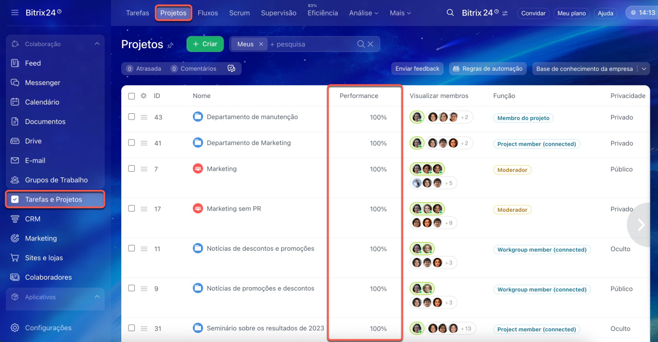The height and width of the screenshot is (342, 658).
Task: Click the green Criar button
Action: [x=205, y=44]
